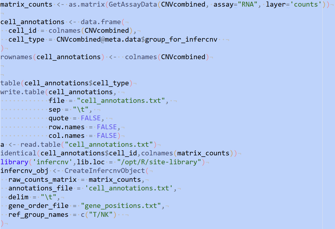This screenshot has height=229, width=335.
Task: Click data.frame in cell_annotations assignment
Action: click(x=101, y=22)
